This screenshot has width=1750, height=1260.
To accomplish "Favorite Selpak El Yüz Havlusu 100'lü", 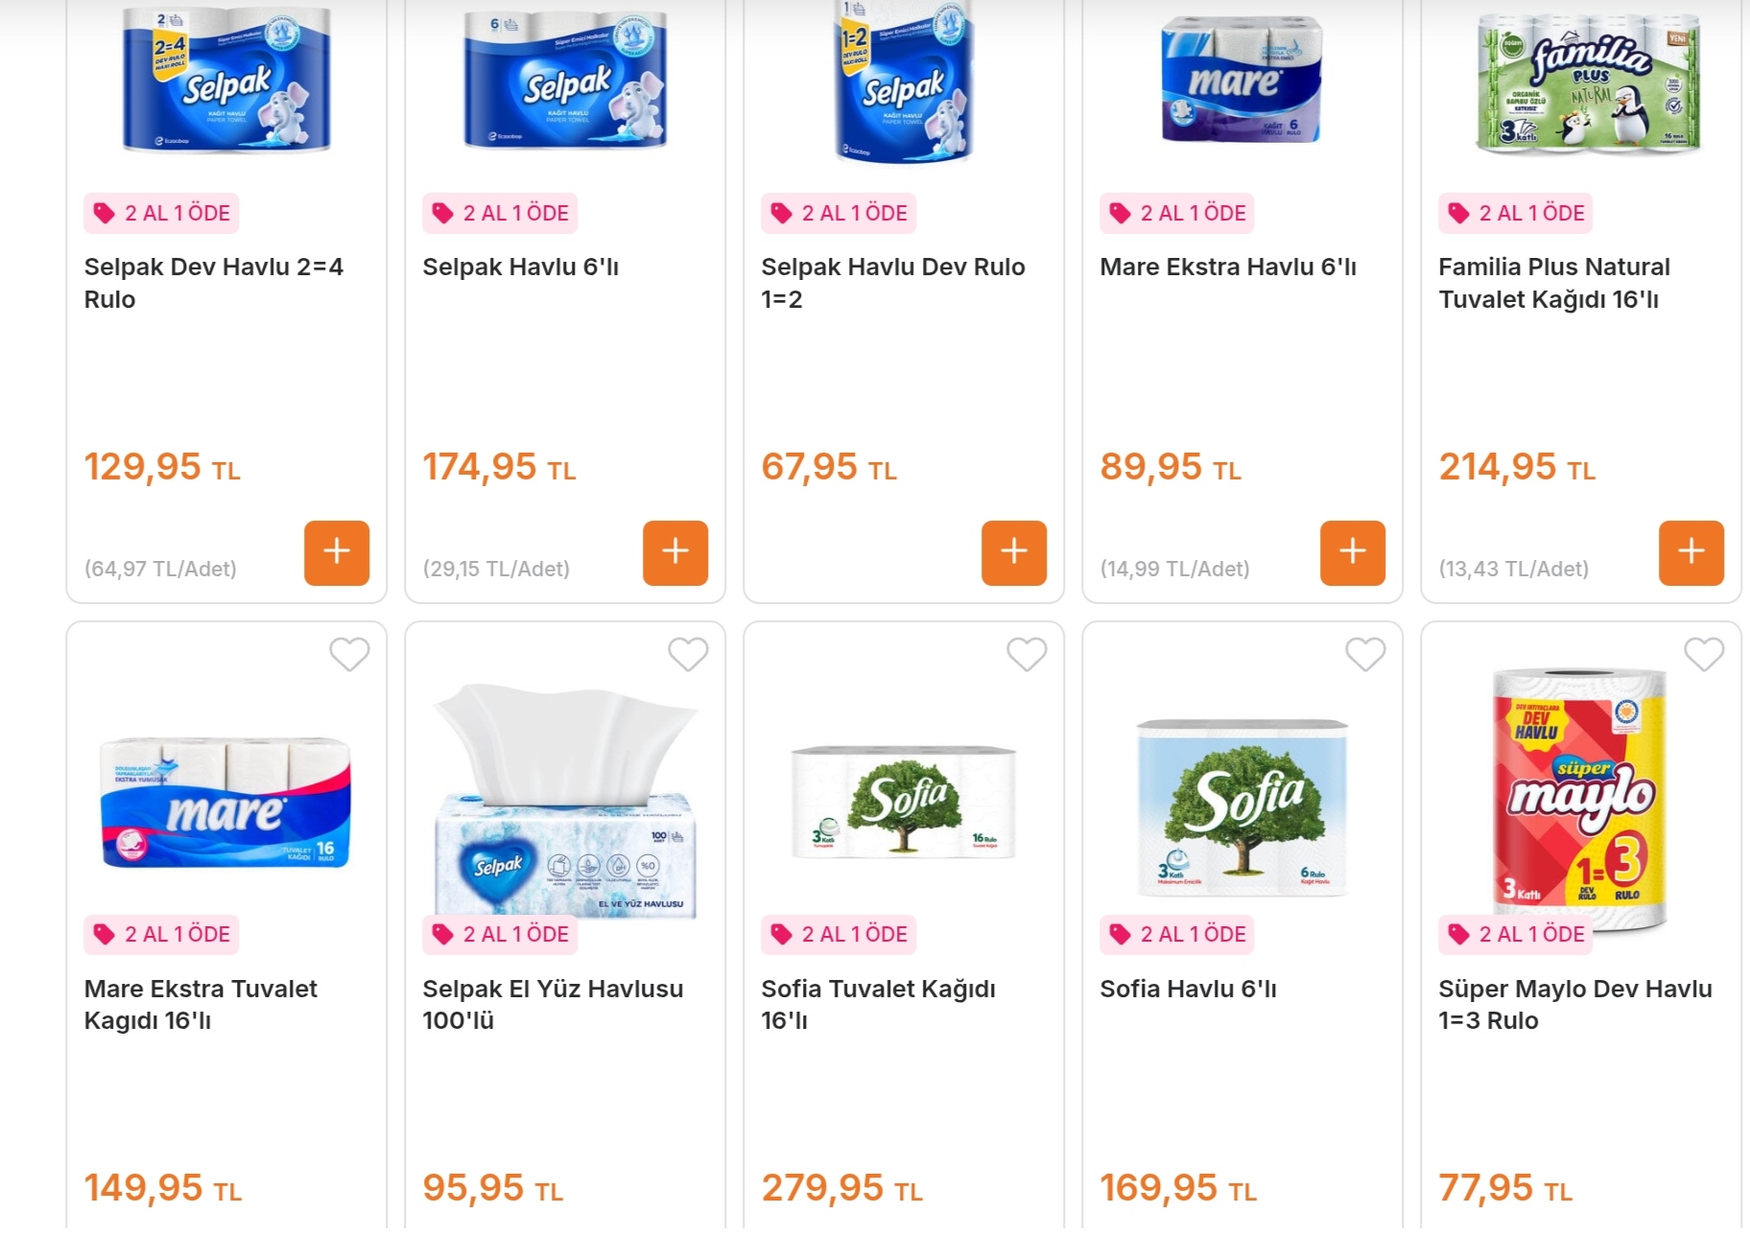I will (688, 655).
